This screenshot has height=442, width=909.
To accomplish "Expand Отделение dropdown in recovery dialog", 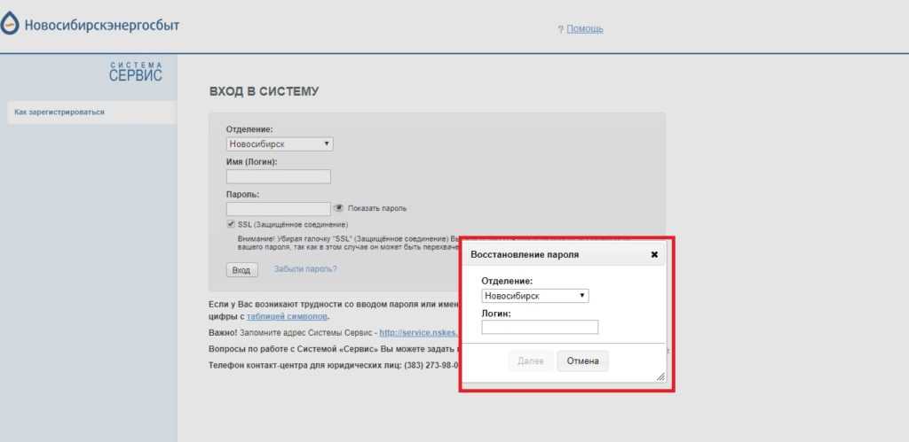I will point(534,296).
